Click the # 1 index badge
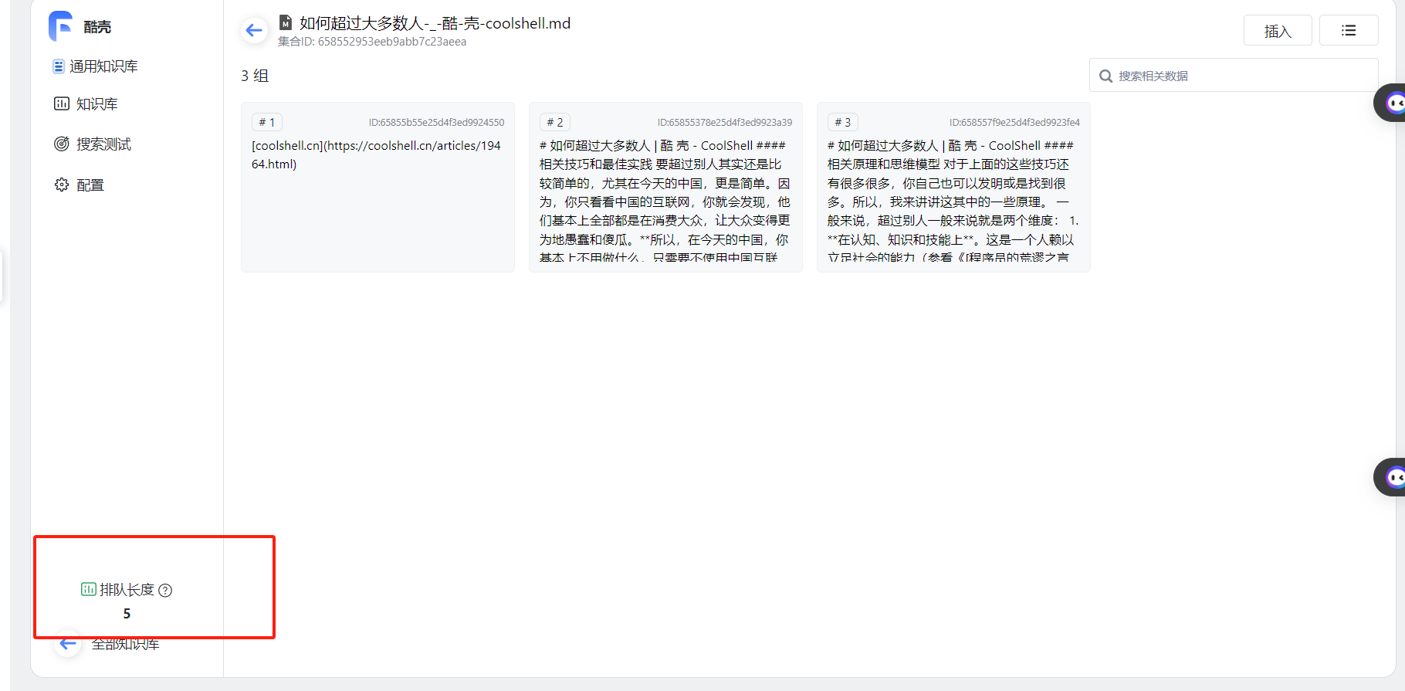1405x691 pixels. coord(267,123)
